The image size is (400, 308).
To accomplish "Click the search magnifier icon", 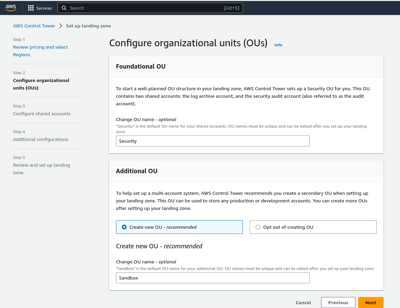I will click(64, 8).
